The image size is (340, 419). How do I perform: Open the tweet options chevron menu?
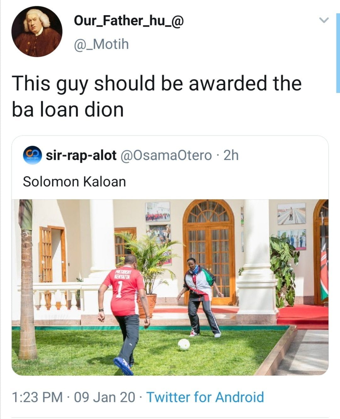tap(324, 20)
